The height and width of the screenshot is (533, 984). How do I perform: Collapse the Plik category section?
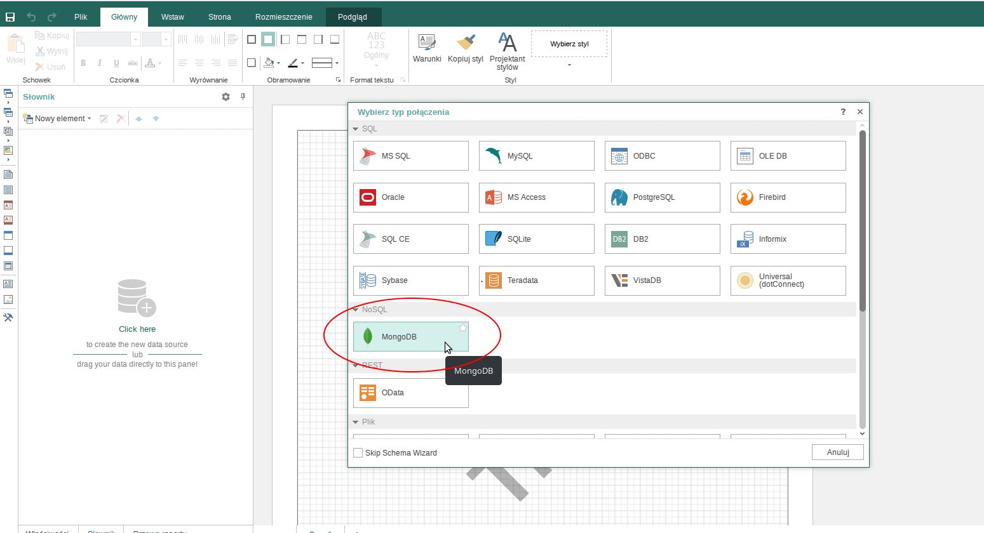(x=356, y=422)
